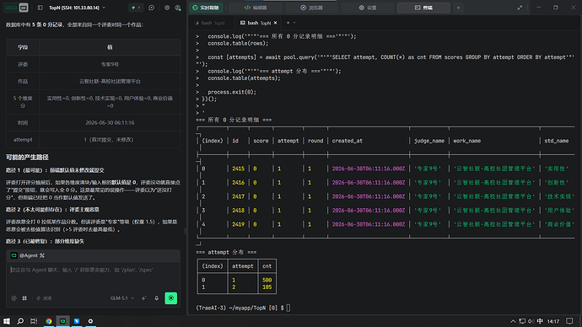Open Task View in taskbar

[x=34, y=321]
